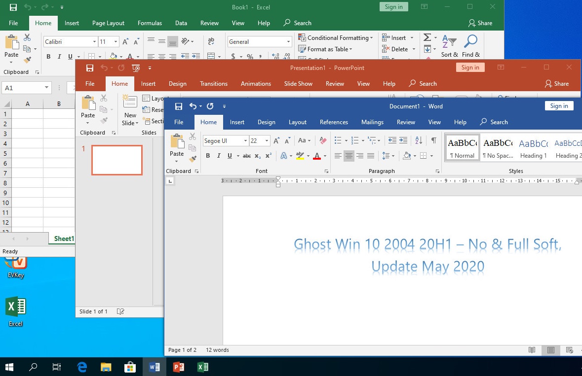The image size is (582, 376).
Task: Toggle Center alignment in Word
Action: tap(349, 156)
